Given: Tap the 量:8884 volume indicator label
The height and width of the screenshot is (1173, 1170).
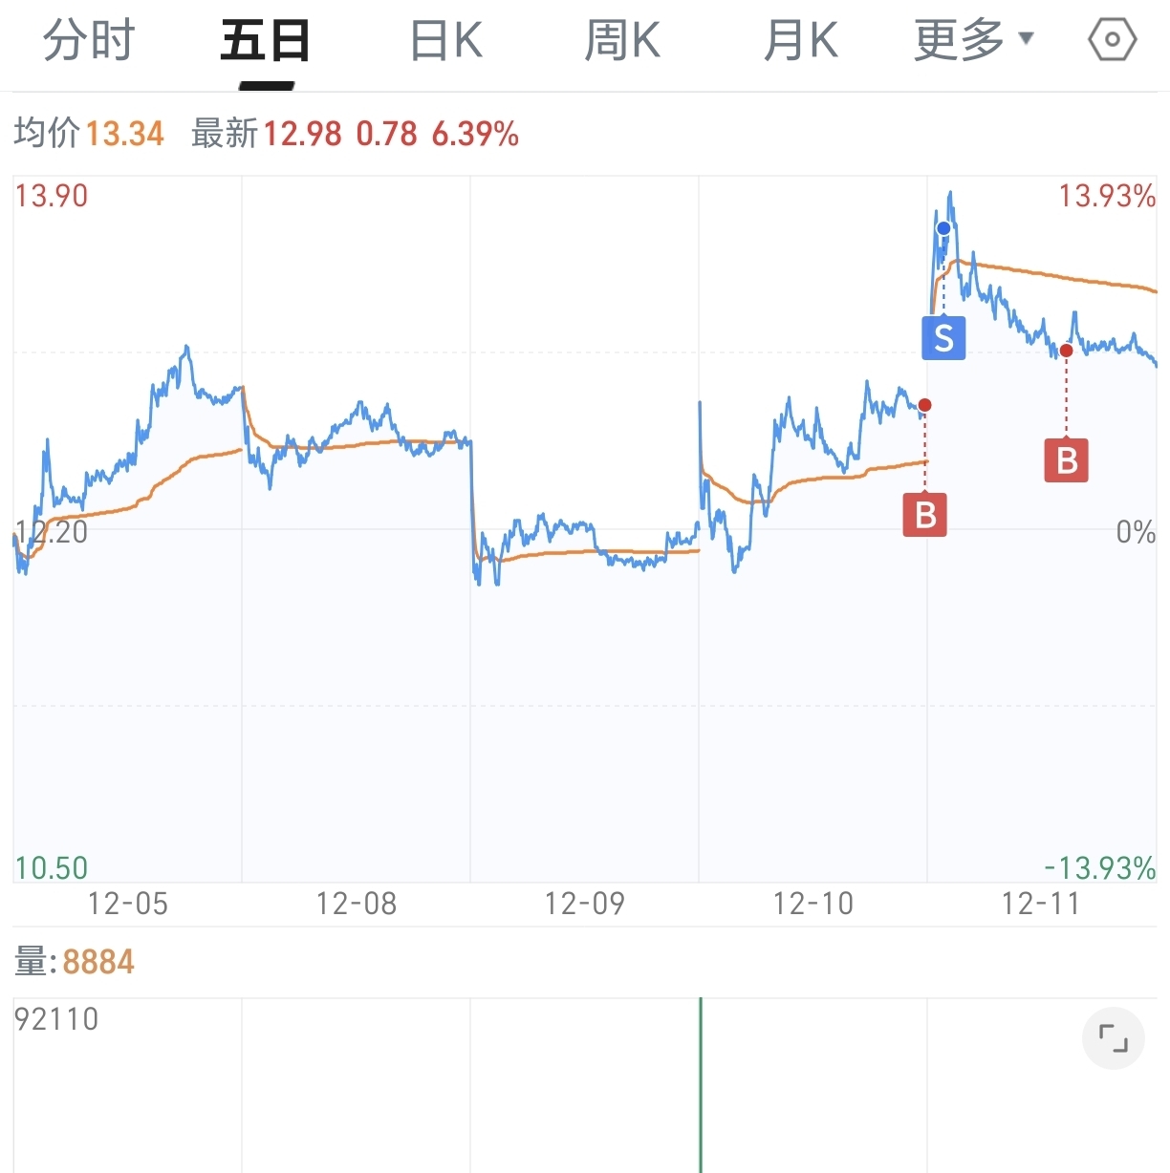Looking at the screenshot, I should coord(75,962).
